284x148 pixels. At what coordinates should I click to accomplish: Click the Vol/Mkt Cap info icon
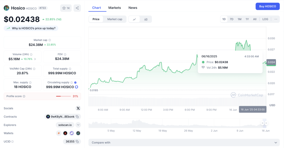click(x=34, y=69)
